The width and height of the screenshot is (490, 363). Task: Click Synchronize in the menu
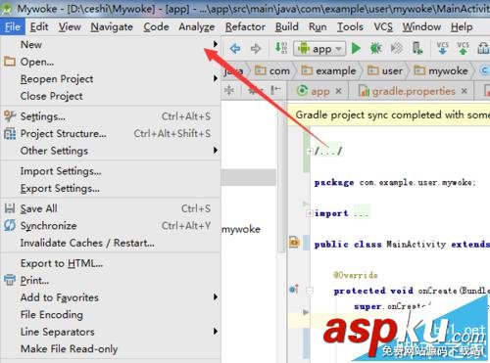[111, 226]
